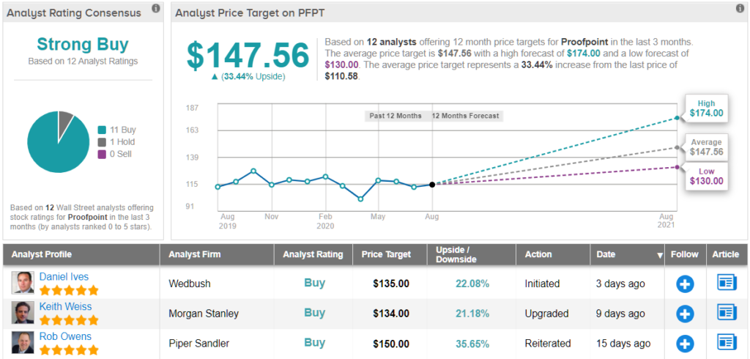750x359 pixels.
Task: Click info icon on Analyst Price Target panel
Action: coord(740,8)
